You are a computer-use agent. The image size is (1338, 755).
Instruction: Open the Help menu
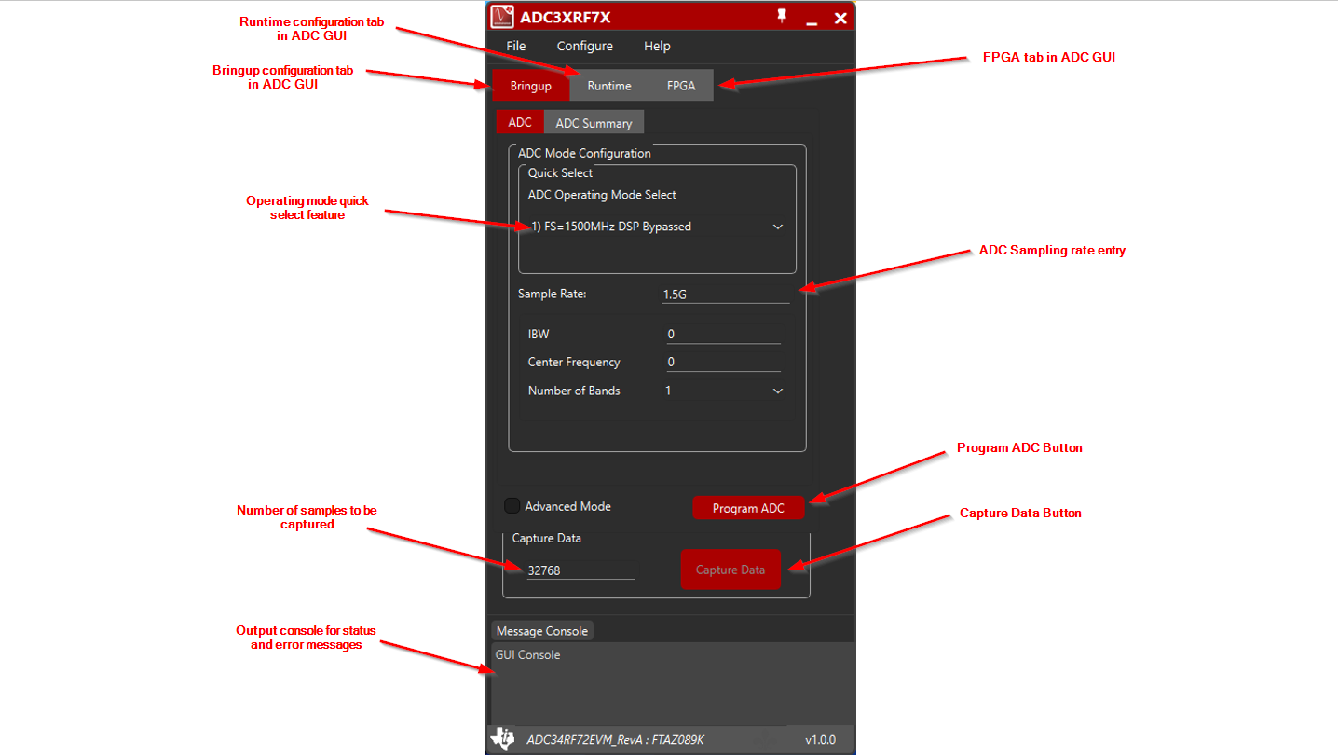click(x=657, y=46)
